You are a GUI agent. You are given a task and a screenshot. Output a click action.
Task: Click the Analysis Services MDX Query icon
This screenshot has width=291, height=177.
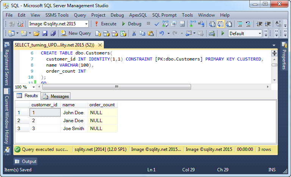[x=106, y=34]
